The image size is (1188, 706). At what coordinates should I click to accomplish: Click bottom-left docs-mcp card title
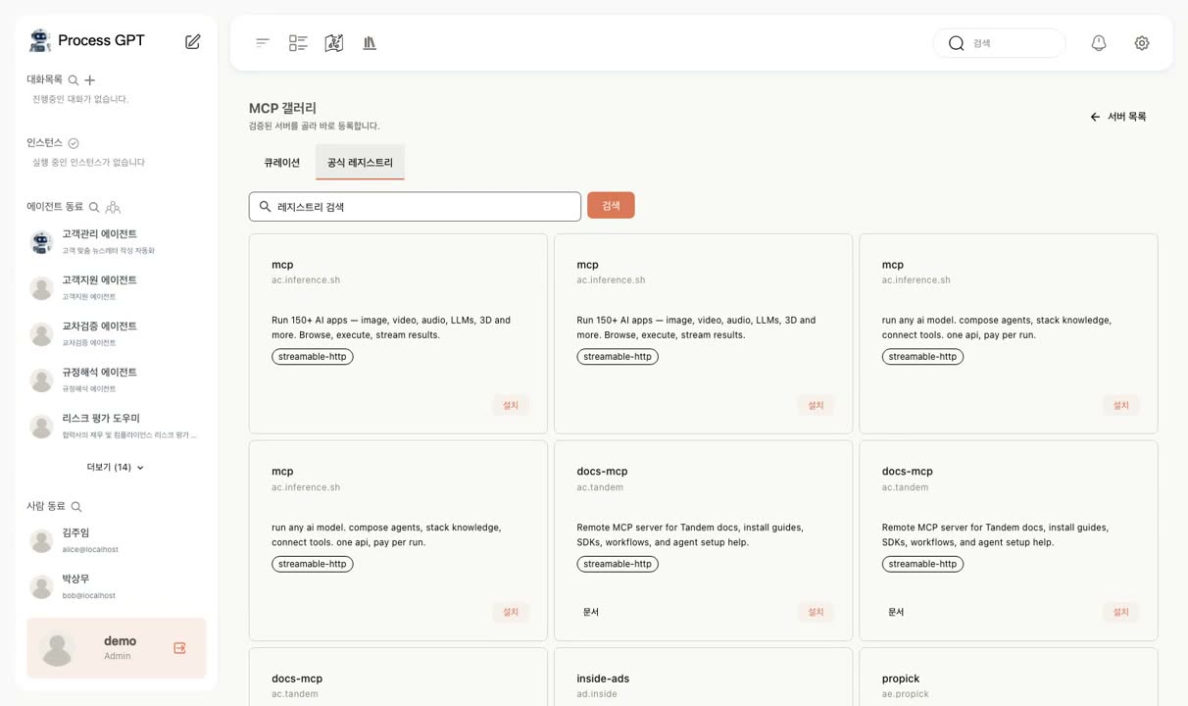297,679
